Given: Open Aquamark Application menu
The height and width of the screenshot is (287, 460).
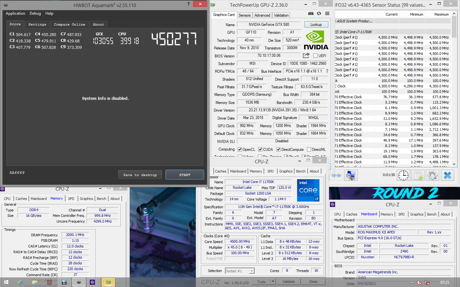Looking at the screenshot, I should (x=15, y=13).
